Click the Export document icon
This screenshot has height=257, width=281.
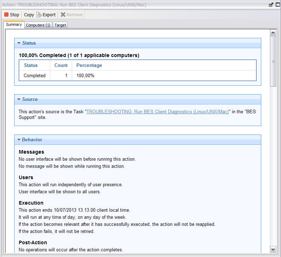39,15
